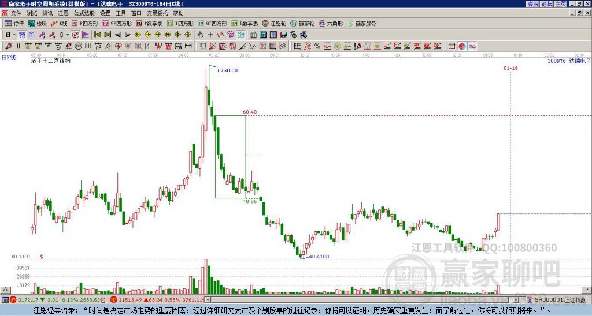Screen dimensions: 592x316
Task: Click the 主页 homepage button
Action: pyautogui.click(x=560, y=4)
